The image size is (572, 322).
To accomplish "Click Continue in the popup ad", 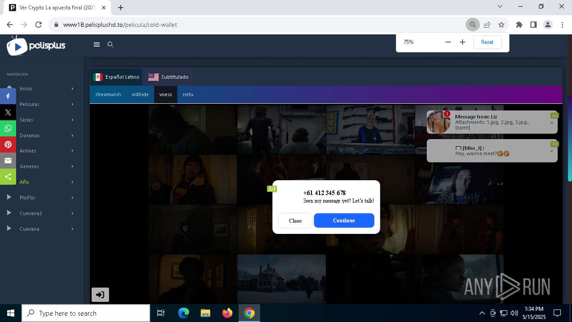I will pos(344,220).
